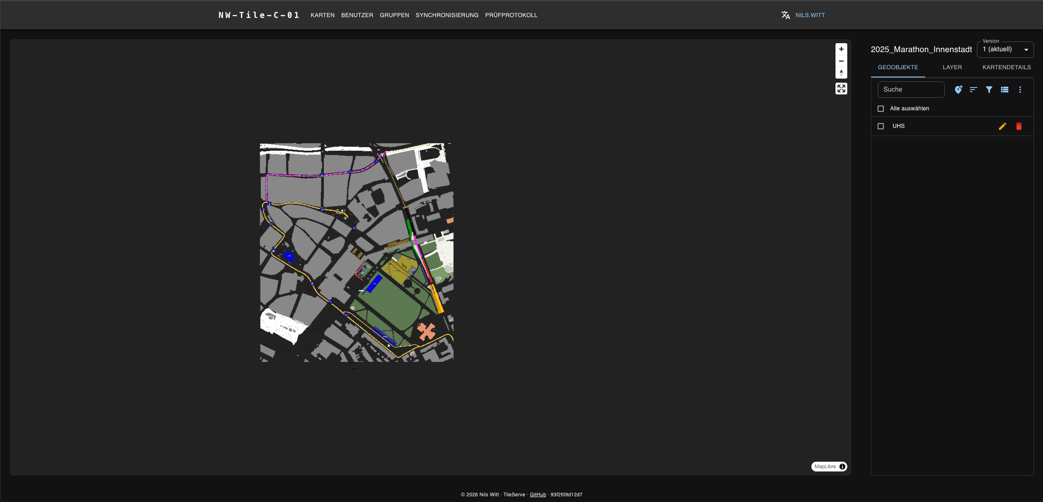
Task: Open the sort options icon
Action: (974, 90)
